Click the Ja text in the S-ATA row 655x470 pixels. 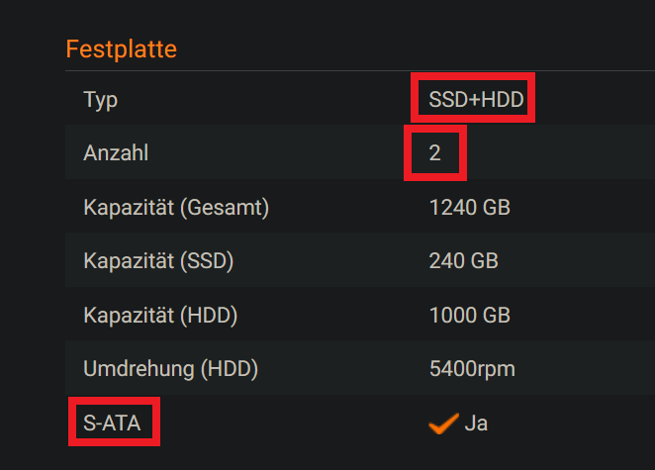tap(476, 424)
